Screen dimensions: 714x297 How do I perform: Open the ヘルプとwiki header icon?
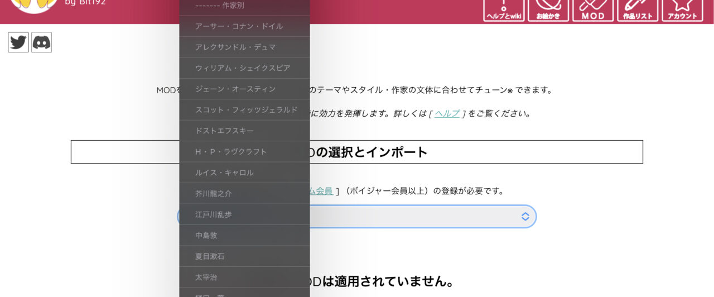[504, 11]
